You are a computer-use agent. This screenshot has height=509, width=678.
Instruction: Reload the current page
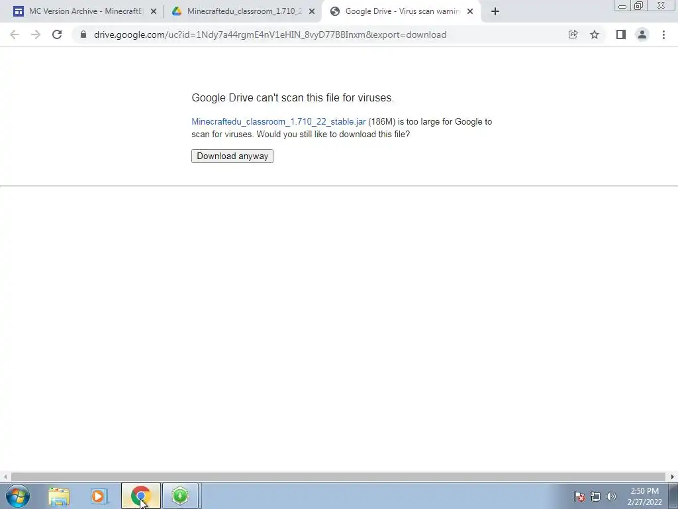pos(57,34)
